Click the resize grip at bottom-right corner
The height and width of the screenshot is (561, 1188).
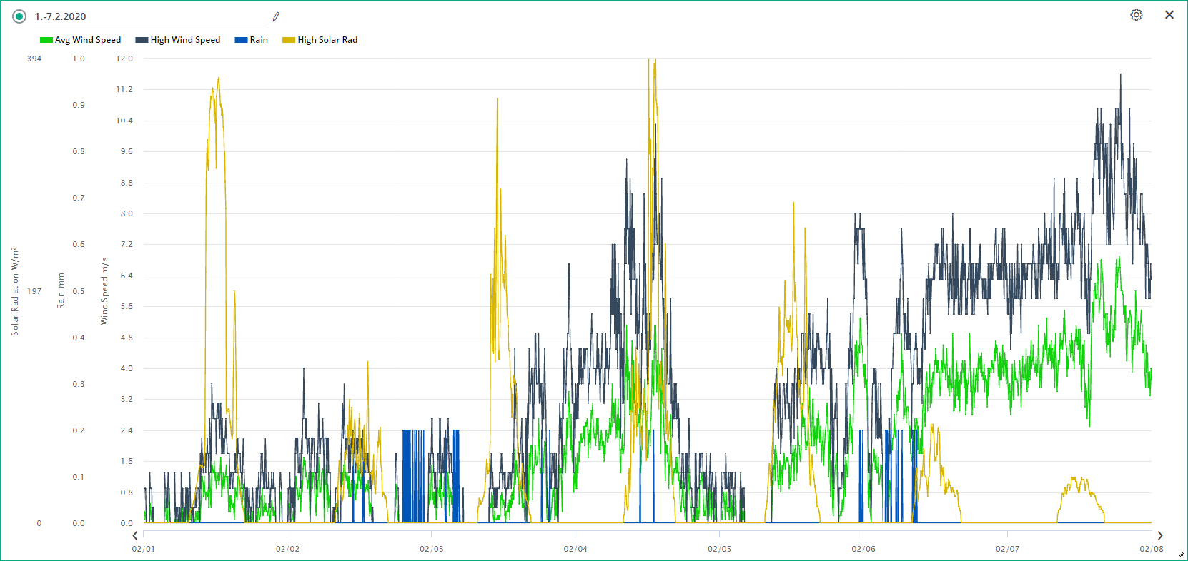[x=1181, y=554]
